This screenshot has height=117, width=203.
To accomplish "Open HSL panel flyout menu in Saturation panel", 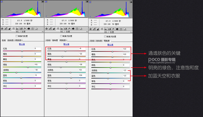I will [87, 32].
